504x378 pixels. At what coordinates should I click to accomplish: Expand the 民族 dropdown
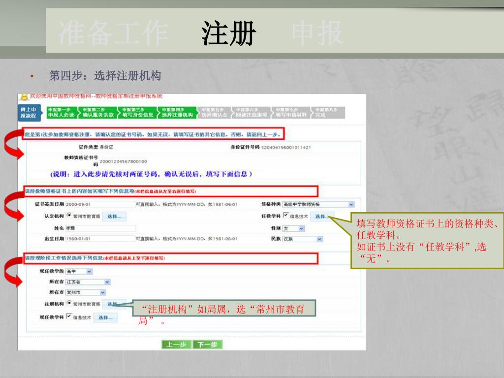tap(319, 239)
